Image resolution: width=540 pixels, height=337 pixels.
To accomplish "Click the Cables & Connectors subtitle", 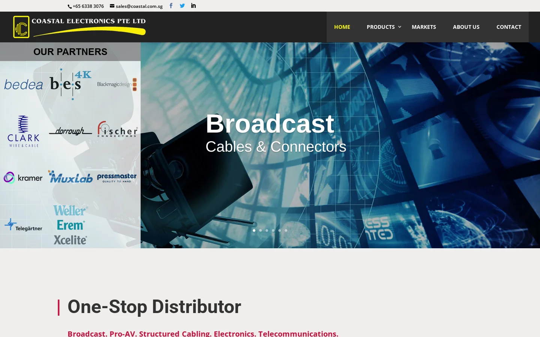I will 276,147.
